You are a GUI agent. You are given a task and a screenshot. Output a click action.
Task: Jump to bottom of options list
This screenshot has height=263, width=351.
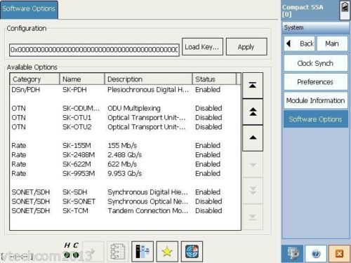253,217
